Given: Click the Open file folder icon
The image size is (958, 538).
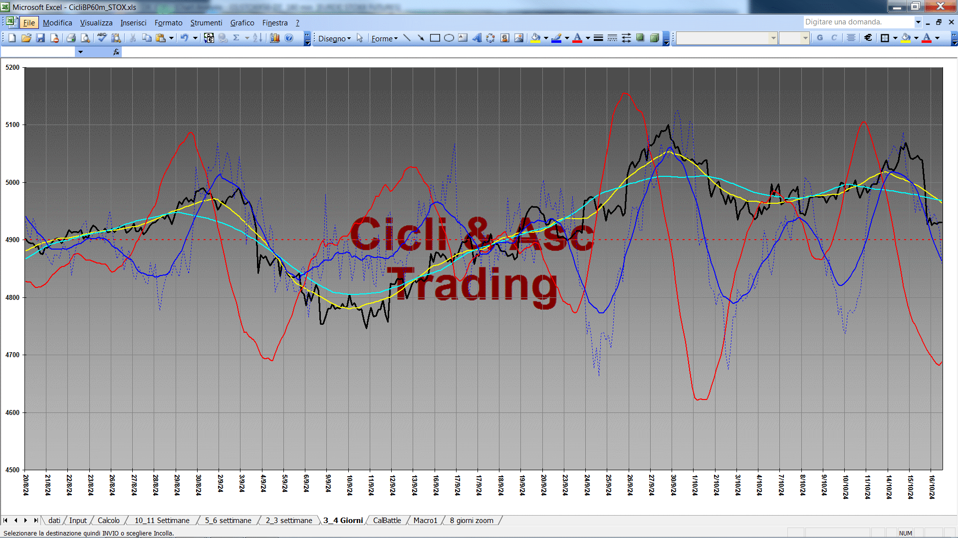Looking at the screenshot, I should click(26, 38).
